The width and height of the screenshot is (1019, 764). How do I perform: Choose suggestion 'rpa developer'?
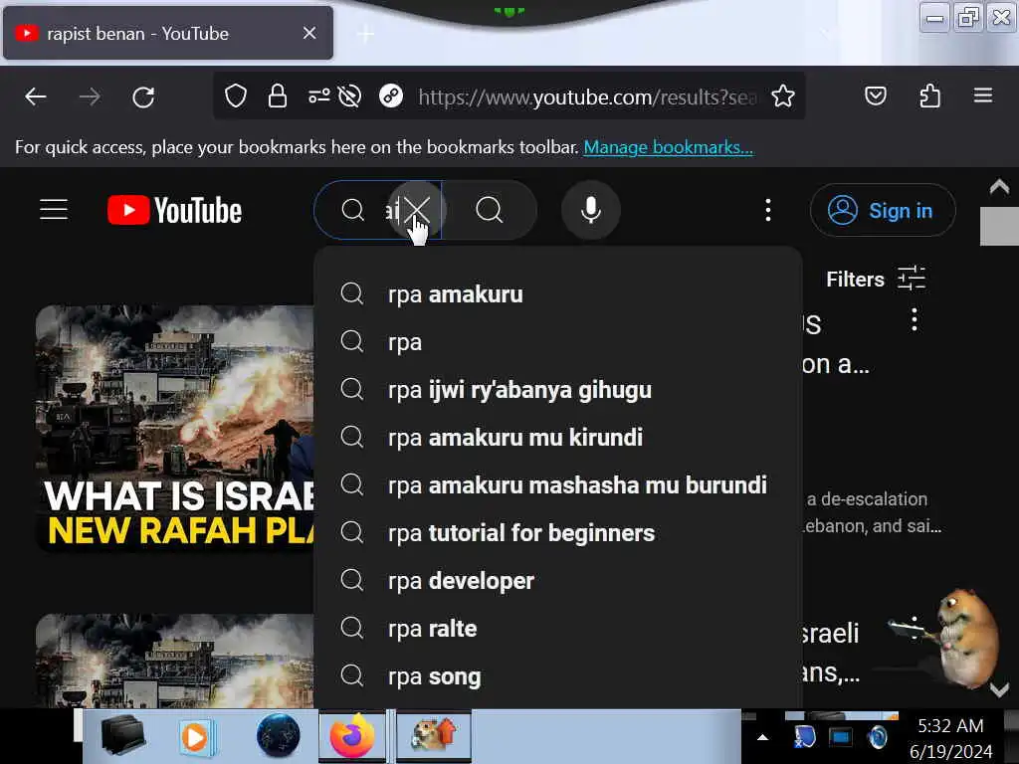(557, 581)
